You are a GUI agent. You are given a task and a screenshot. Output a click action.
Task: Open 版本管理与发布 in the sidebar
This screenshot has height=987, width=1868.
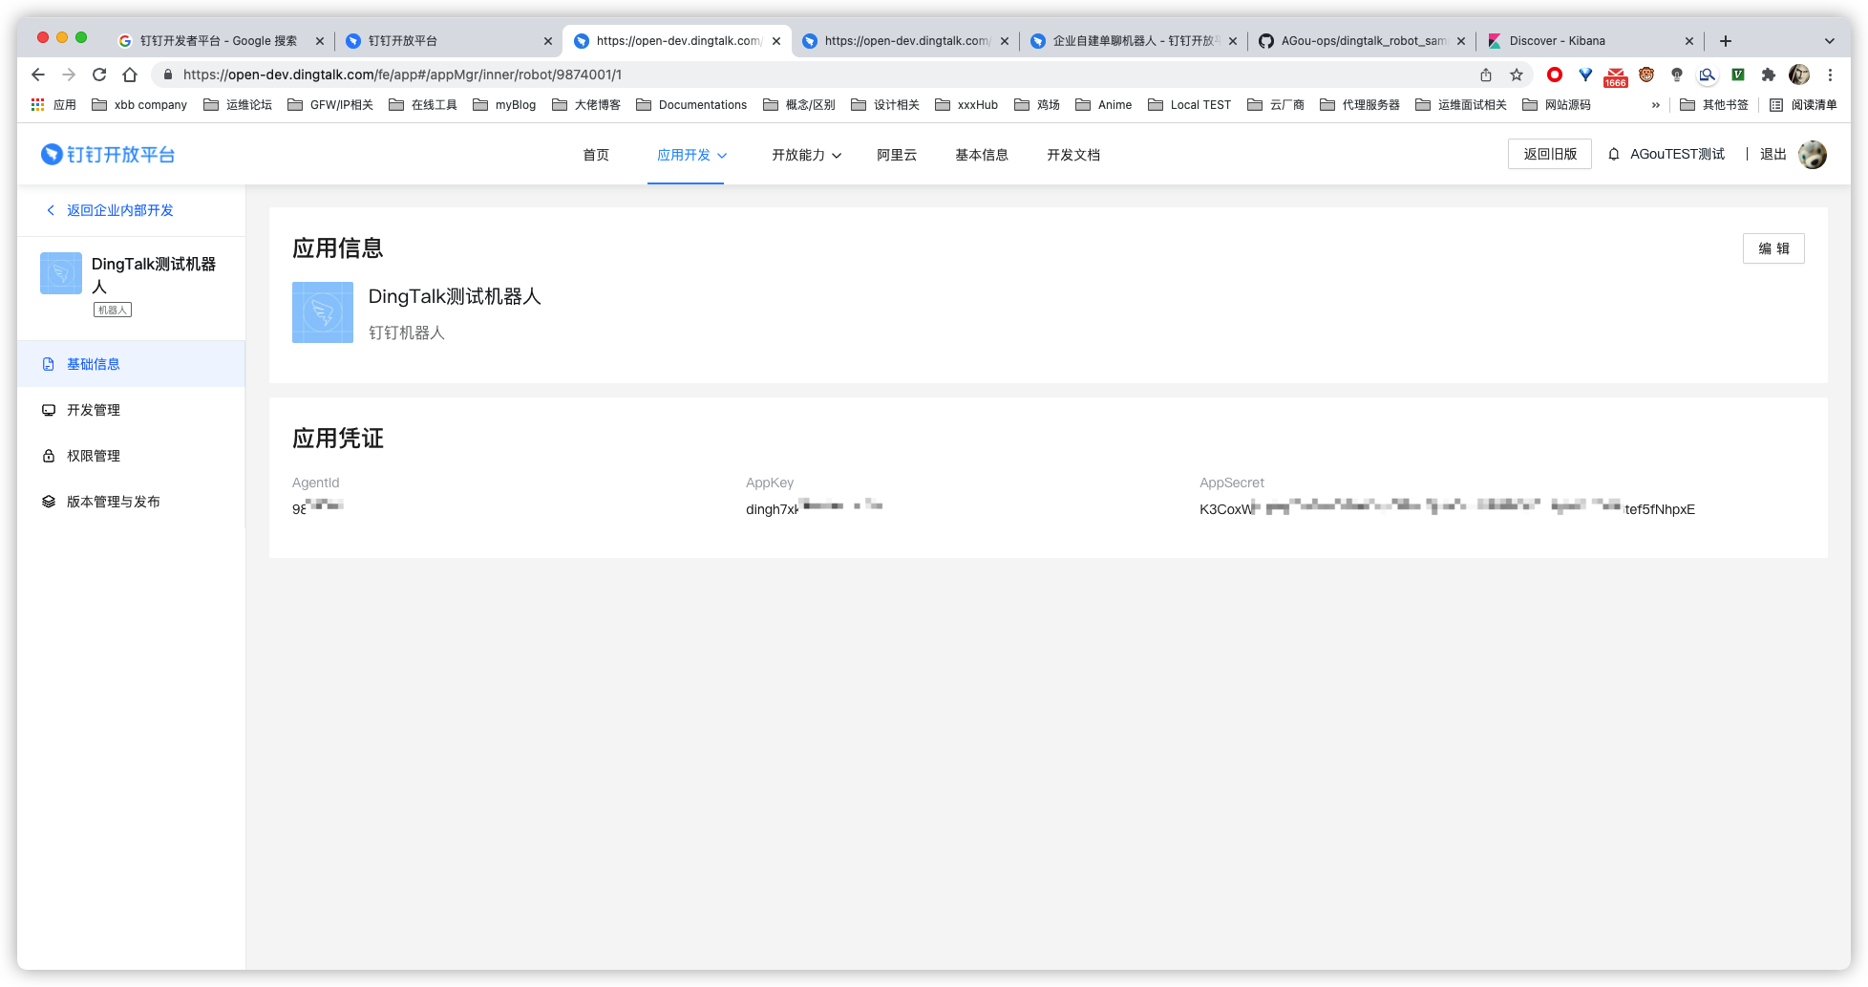tap(132, 502)
